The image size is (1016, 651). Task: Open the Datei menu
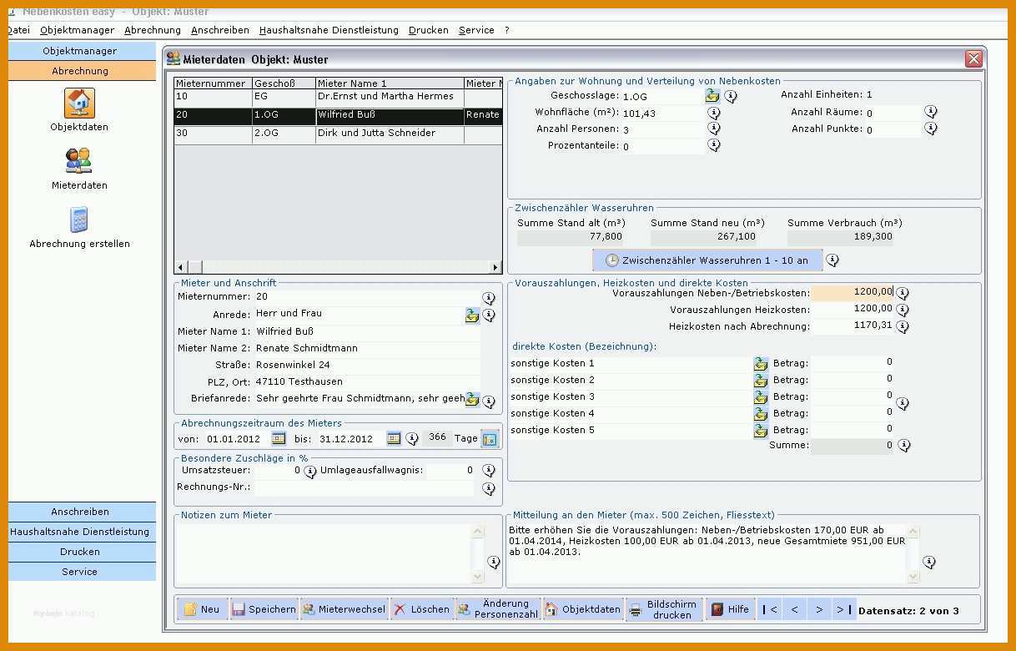18,30
